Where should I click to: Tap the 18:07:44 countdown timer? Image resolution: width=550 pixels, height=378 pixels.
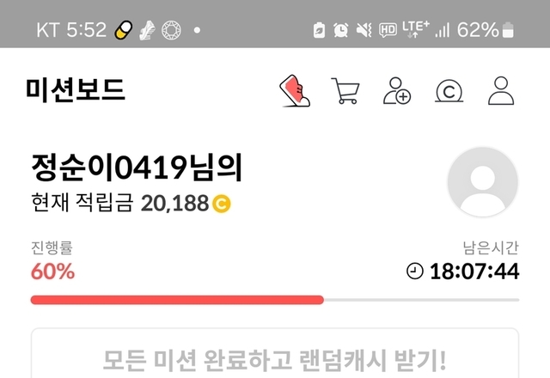474,271
